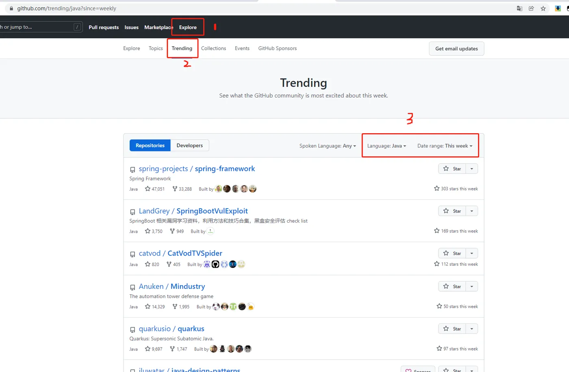
Task: Star the quarkus repository
Action: point(452,329)
